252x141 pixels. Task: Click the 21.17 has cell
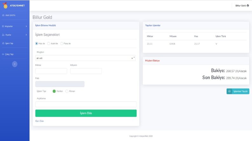[197, 44]
